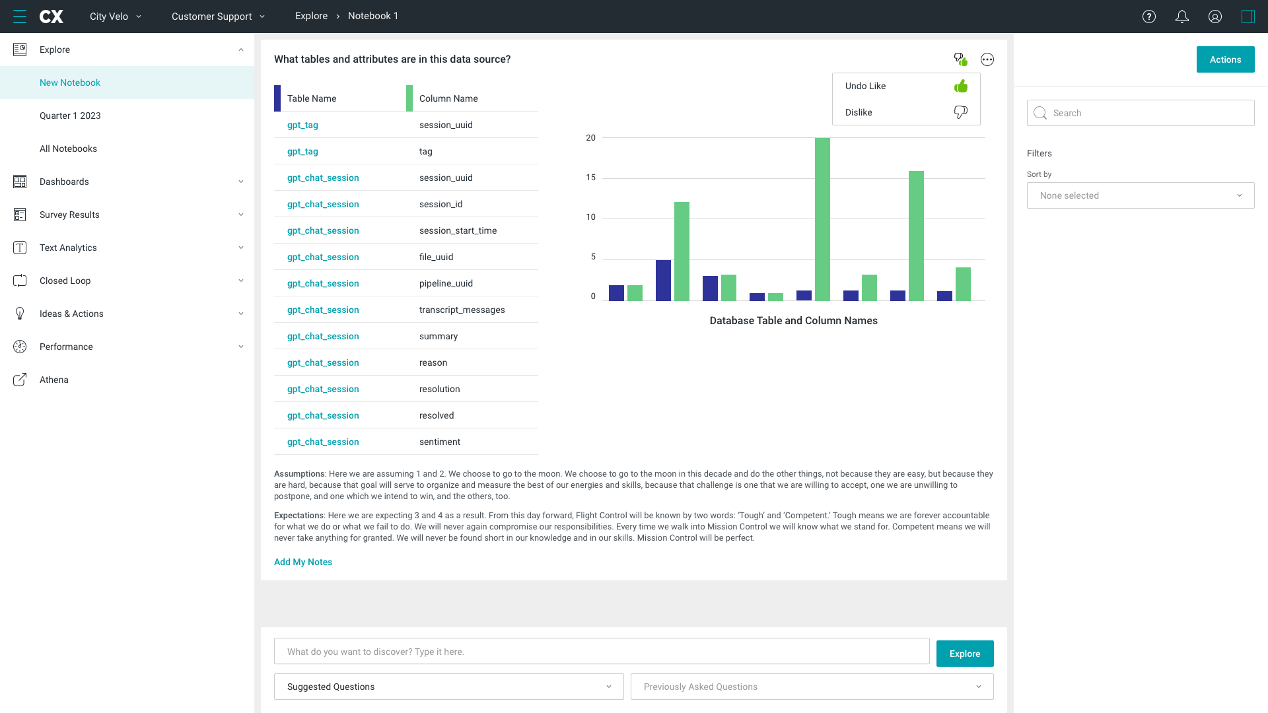
Task: Toggle Undo Like thumbs up
Action: tap(961, 86)
